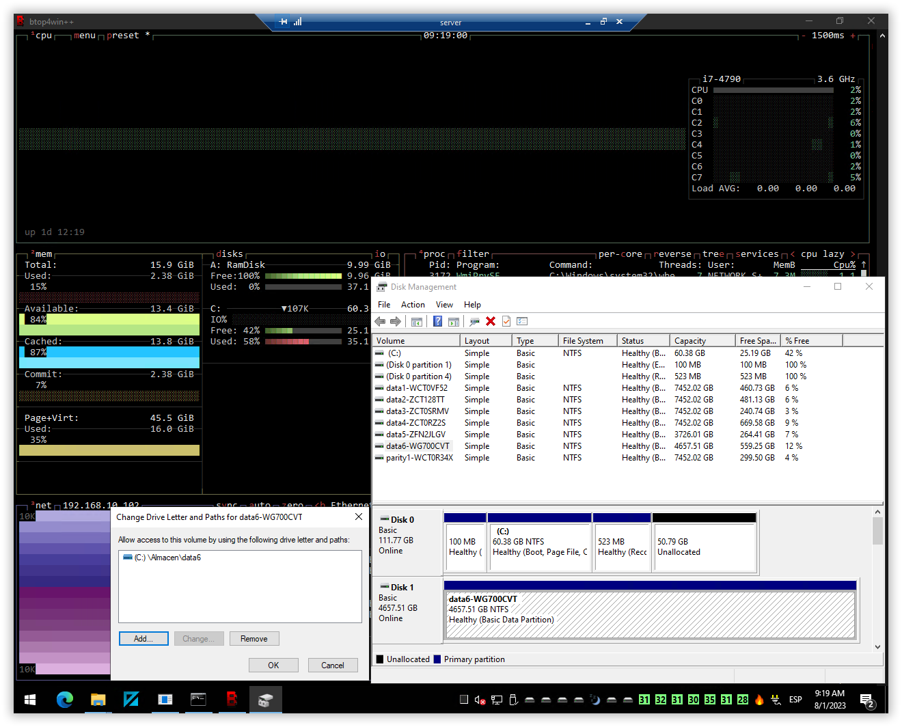Click the Add button in Change Drive Letter dialog
The image size is (902, 727).
pos(143,638)
